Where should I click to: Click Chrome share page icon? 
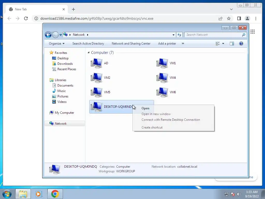(x=220, y=18)
